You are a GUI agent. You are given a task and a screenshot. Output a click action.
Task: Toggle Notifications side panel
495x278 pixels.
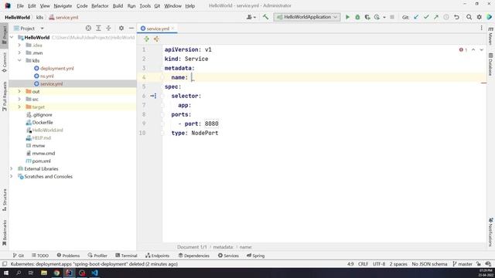click(490, 232)
